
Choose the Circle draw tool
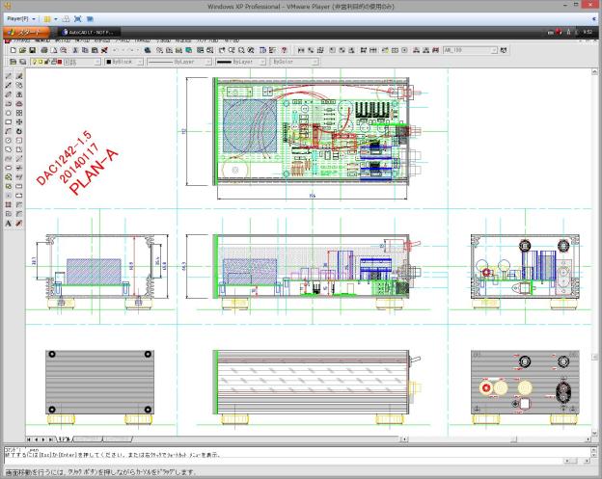[x=9, y=141]
